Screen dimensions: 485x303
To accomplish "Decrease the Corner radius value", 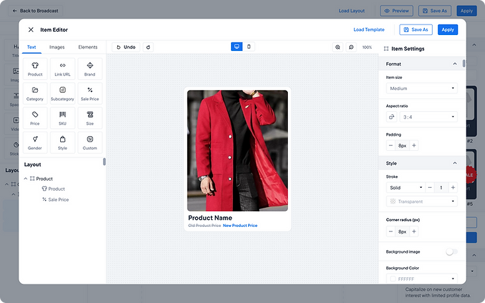I will click(x=390, y=232).
